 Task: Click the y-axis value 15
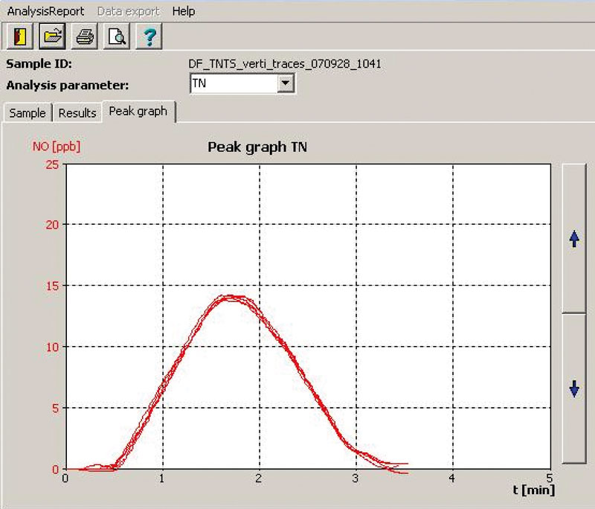point(52,286)
